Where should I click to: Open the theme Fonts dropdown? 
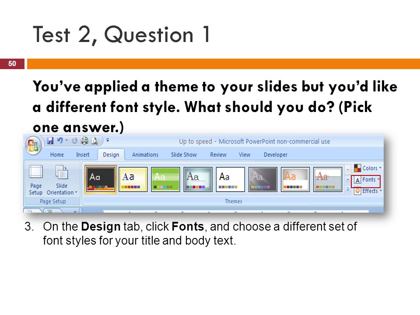[366, 180]
